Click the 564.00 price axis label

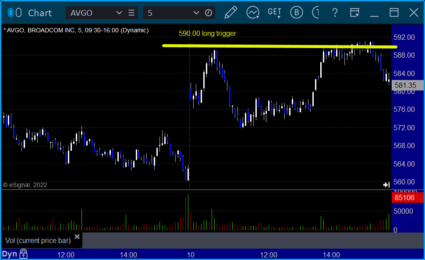[x=404, y=164]
